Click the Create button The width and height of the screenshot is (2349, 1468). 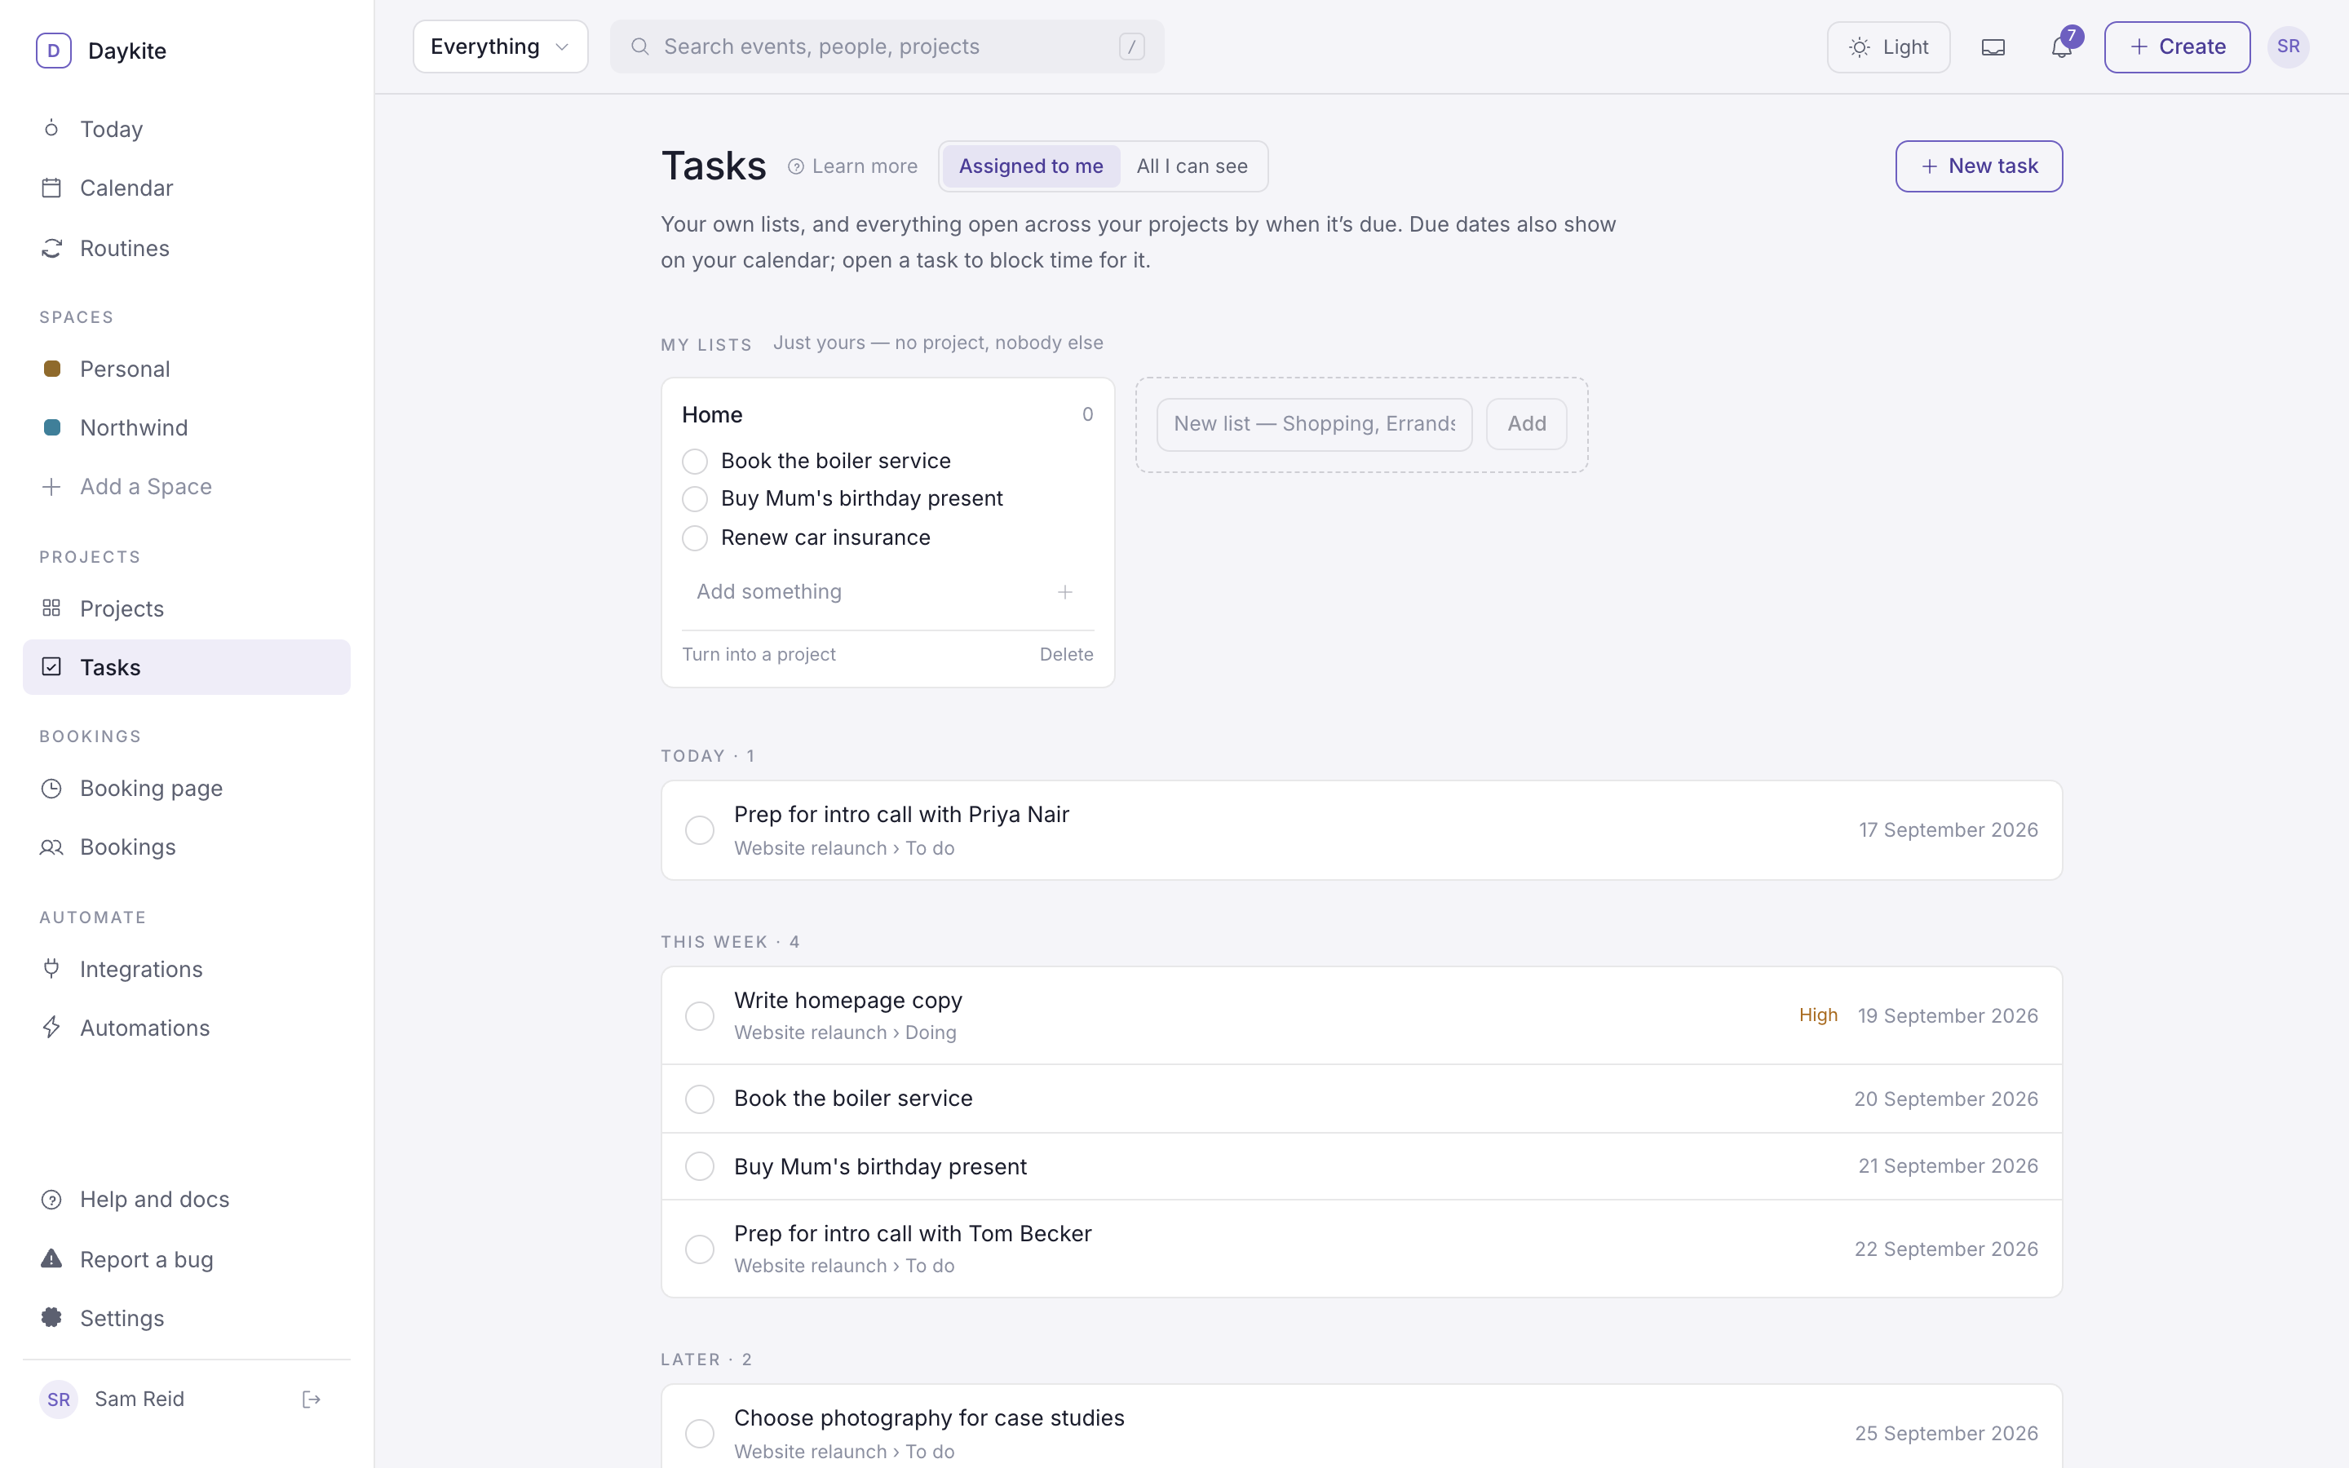(x=2176, y=46)
